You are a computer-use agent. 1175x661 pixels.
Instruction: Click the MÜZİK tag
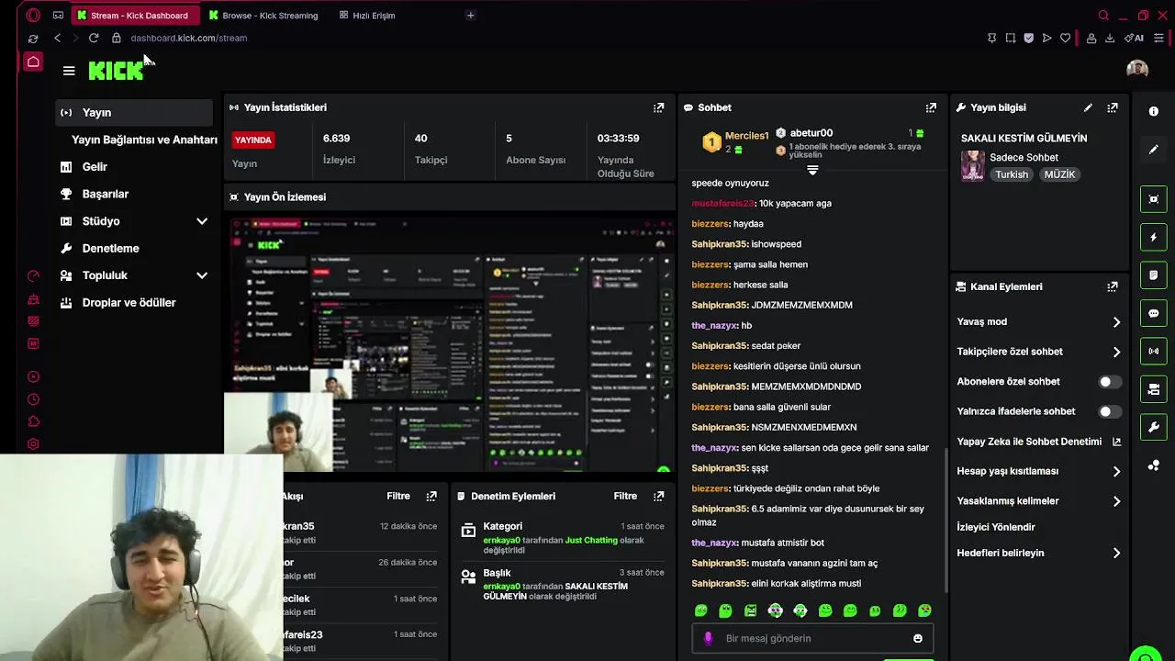(1059, 174)
